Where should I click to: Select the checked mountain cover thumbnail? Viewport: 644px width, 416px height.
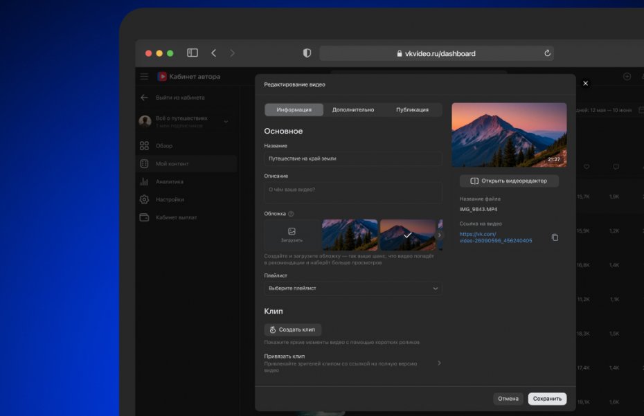[x=407, y=235]
